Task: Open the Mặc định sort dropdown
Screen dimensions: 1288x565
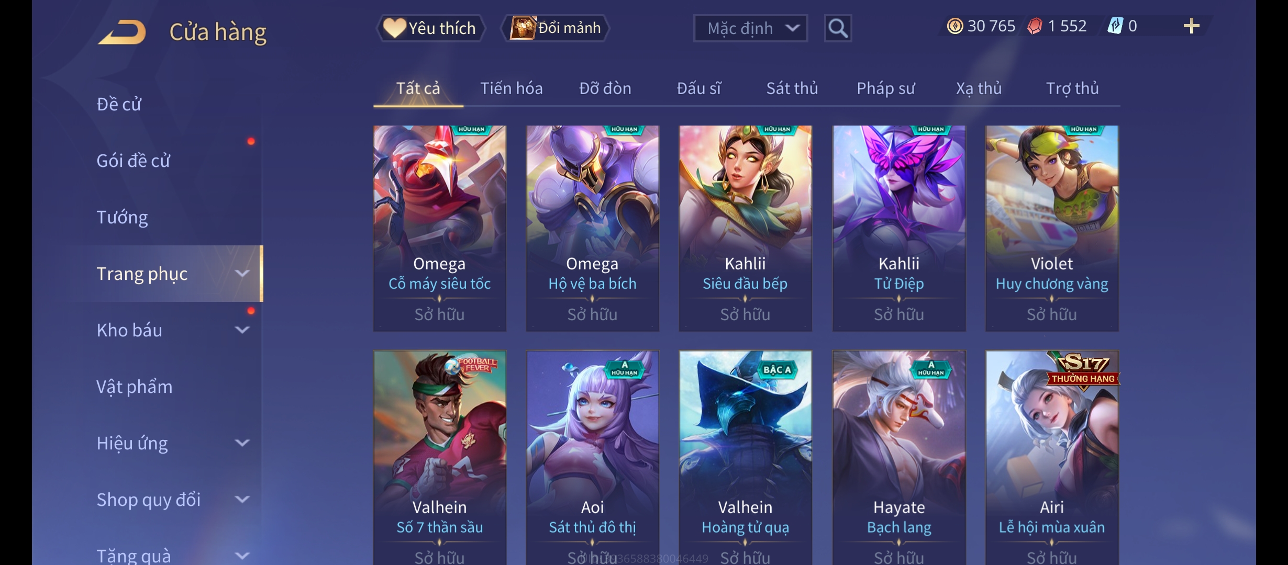Action: click(x=750, y=28)
